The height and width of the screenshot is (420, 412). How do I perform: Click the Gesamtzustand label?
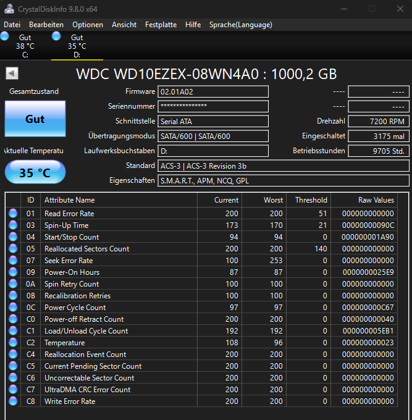click(x=34, y=91)
